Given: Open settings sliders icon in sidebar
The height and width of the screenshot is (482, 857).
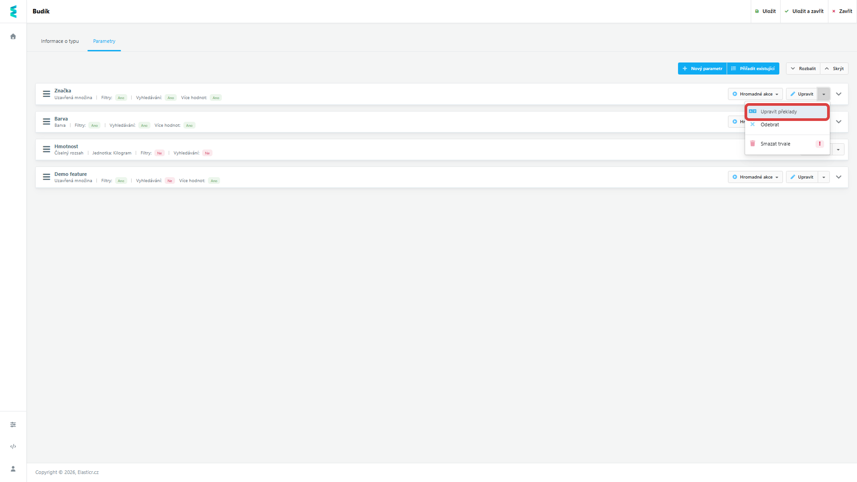Looking at the screenshot, I should pyautogui.click(x=13, y=424).
